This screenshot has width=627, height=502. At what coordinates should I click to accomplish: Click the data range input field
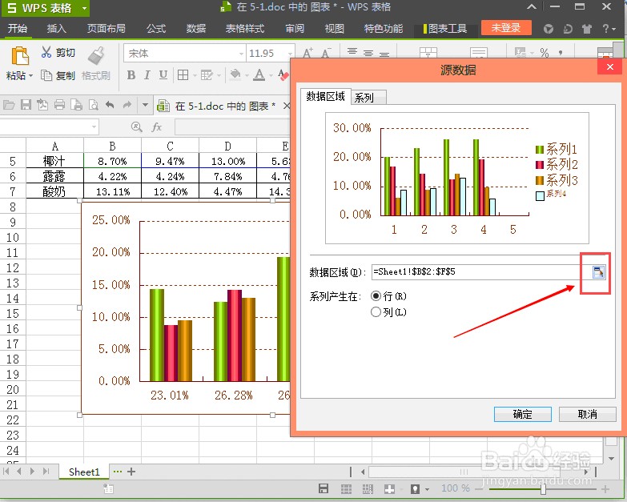[x=481, y=272]
